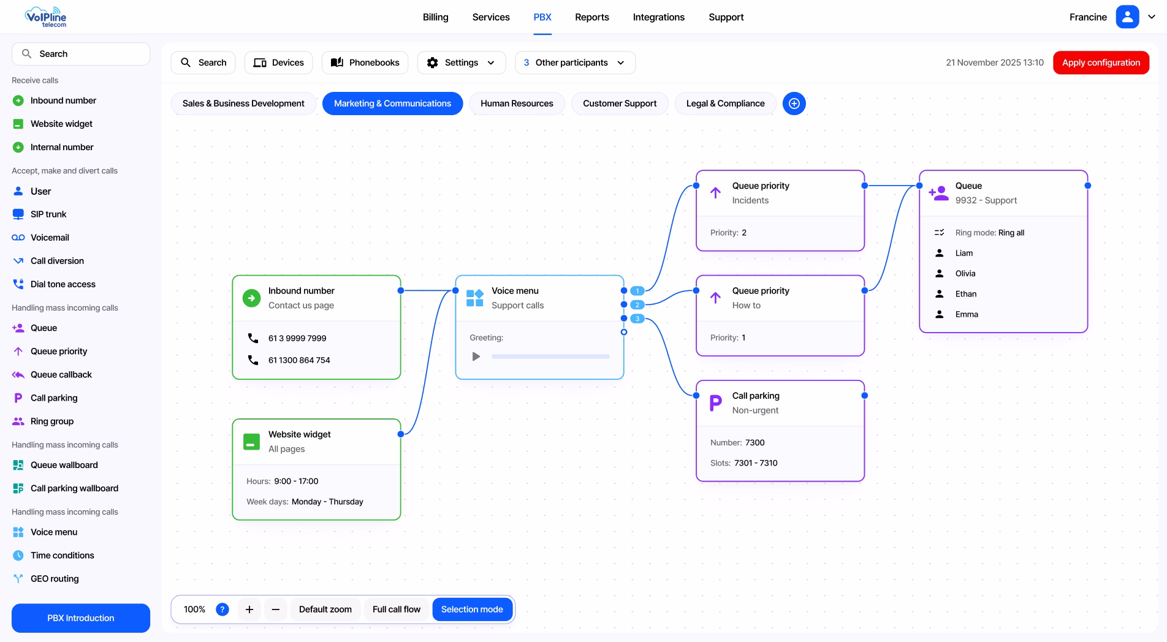The width and height of the screenshot is (1167, 642).
Task: Open the PBX tab
Action: (542, 17)
